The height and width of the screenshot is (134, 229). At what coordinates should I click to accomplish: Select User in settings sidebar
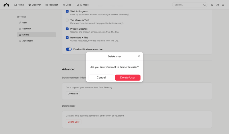pyautogui.click(x=36, y=23)
